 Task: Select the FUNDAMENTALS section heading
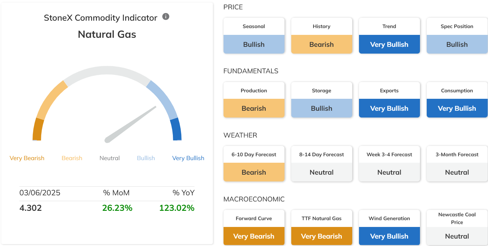coord(251,71)
